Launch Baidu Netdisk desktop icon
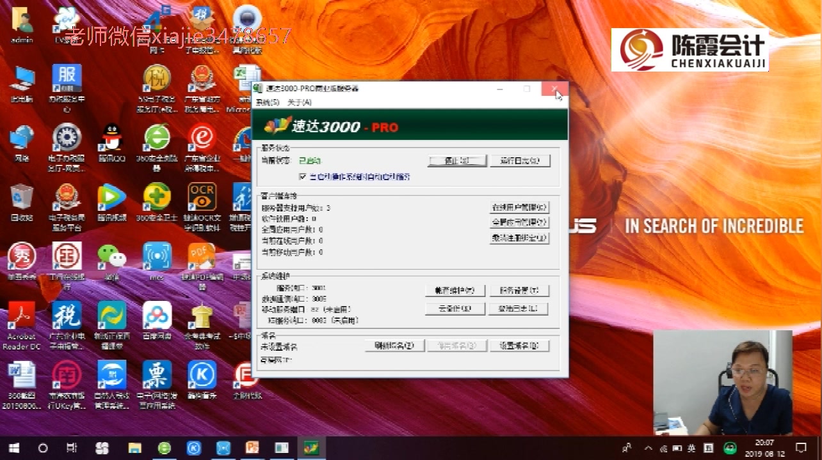Screen dimensions: 822x460 [157, 319]
